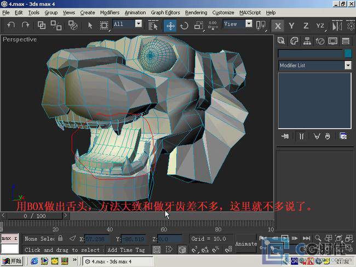This screenshot has height=267, width=356.
Task: Select the Unlink Selection tool
Action: click(x=56, y=25)
